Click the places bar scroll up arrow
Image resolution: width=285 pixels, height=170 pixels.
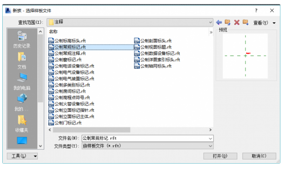pos(40,32)
